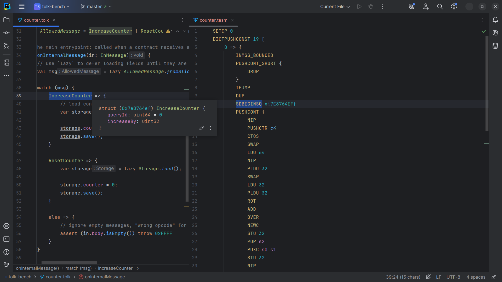Click line number 39 in the counter.tolk gutter

(x=19, y=96)
